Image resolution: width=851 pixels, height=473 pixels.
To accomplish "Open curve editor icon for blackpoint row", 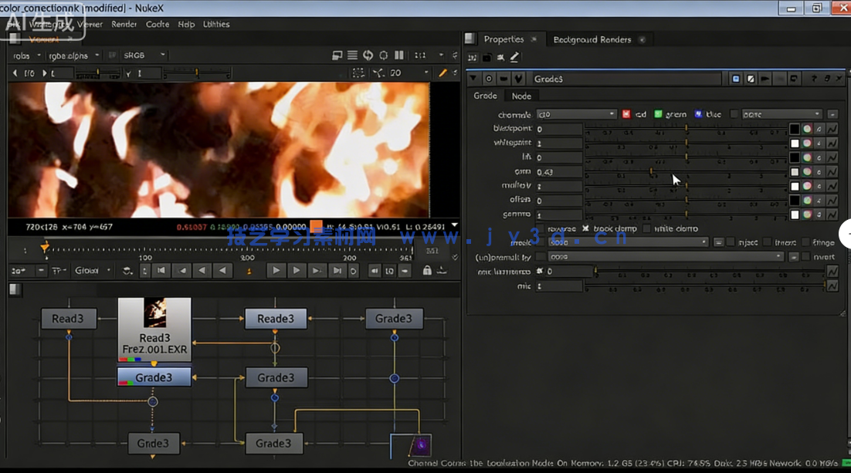I will (832, 129).
